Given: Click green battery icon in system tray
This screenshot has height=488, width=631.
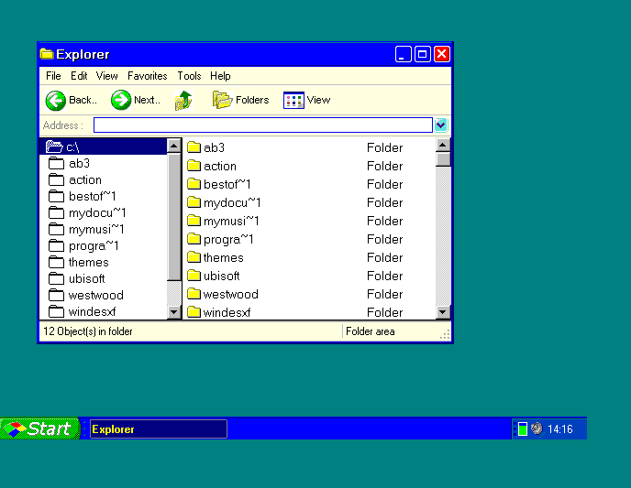Looking at the screenshot, I should [523, 429].
